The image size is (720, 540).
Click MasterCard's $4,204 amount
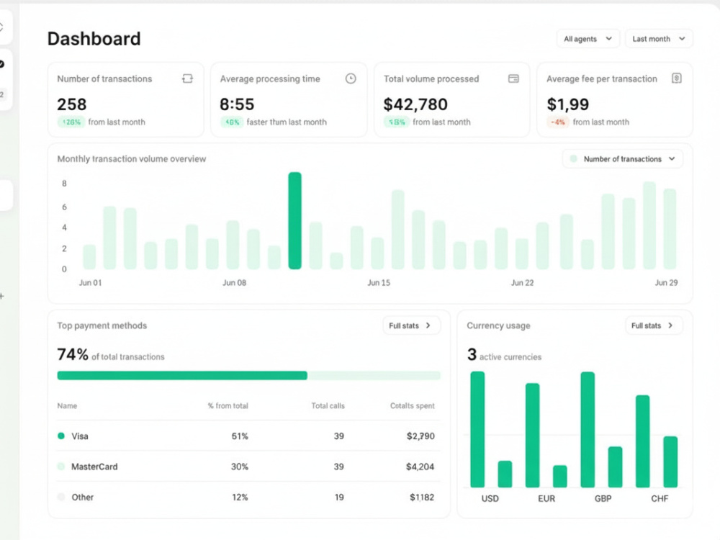(420, 467)
